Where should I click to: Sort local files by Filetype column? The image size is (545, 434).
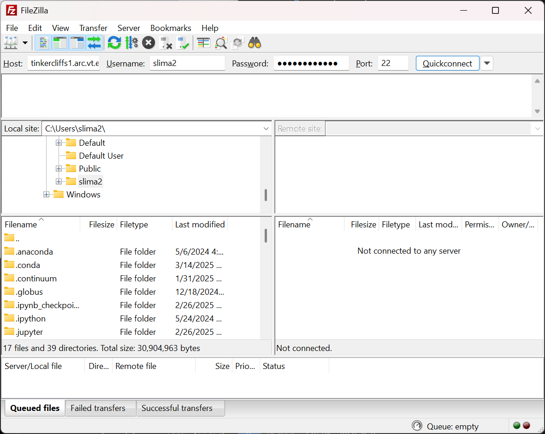point(144,225)
